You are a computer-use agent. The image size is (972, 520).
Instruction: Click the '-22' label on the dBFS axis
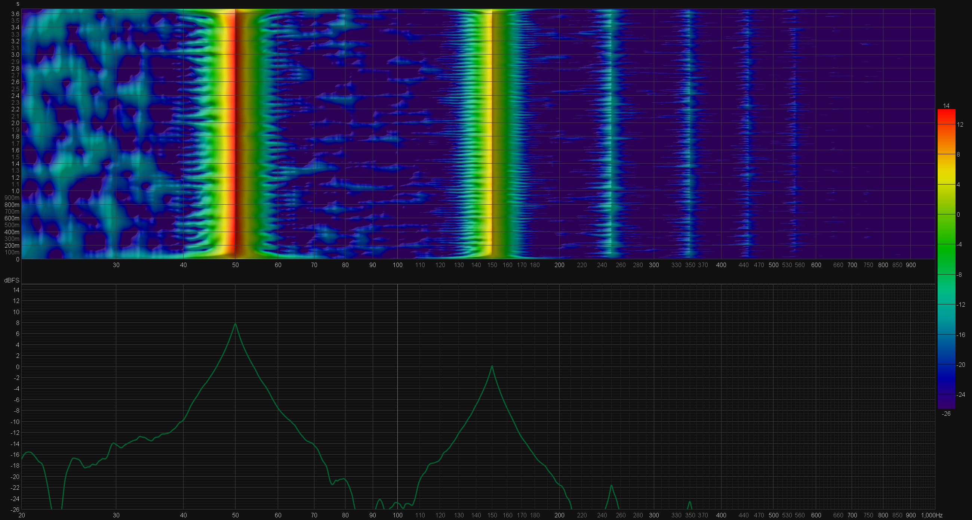(15, 487)
